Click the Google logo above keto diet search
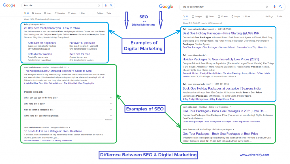This screenshot has width=290, height=164. click(9, 5)
